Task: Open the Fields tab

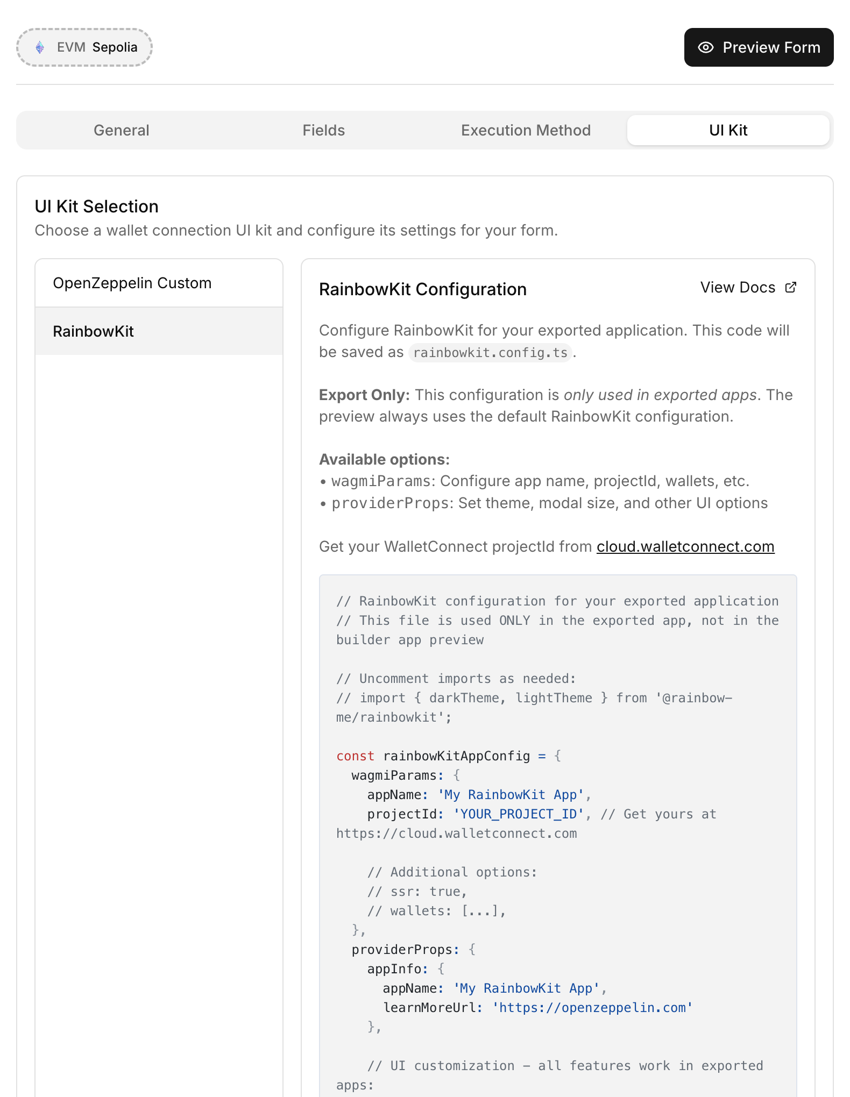Action: (323, 130)
